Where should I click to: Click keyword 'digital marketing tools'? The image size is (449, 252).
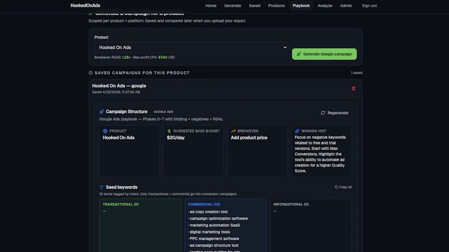[209, 232]
